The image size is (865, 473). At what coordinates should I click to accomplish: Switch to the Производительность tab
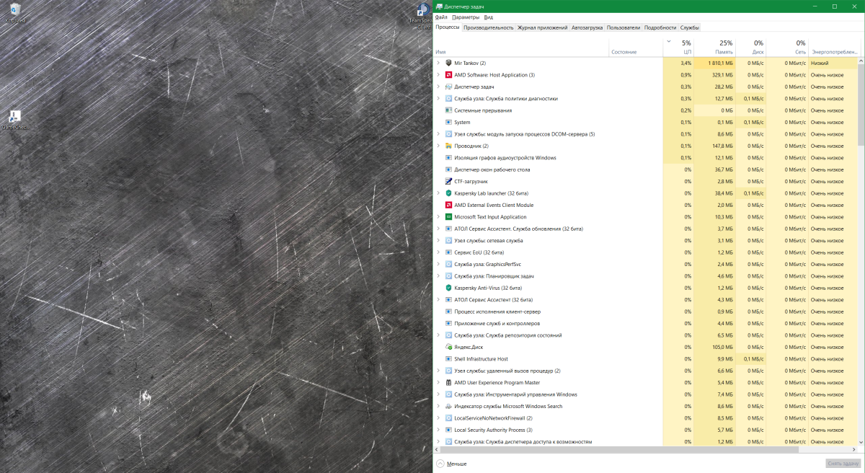(488, 27)
